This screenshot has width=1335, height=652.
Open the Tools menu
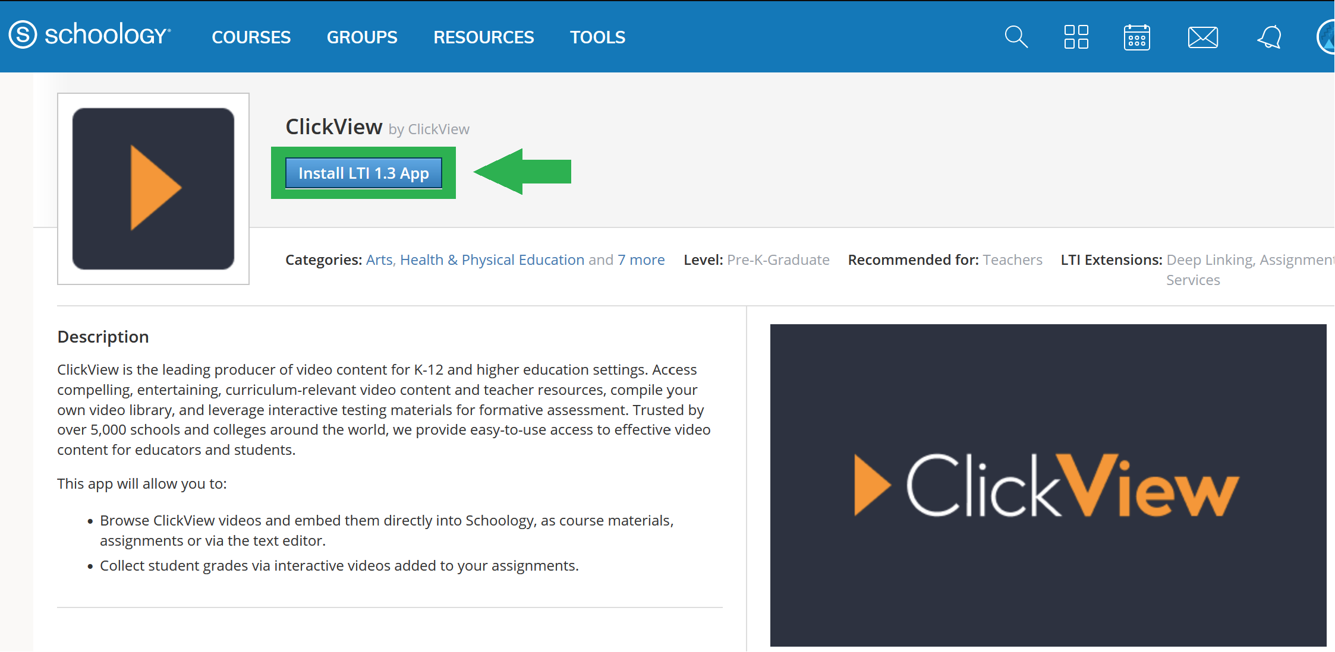tap(597, 37)
